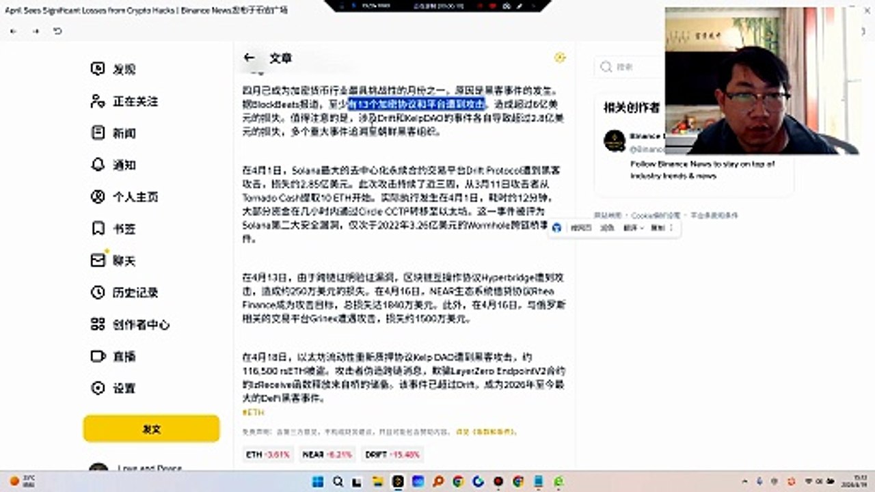Go back with the article back arrow

(x=250, y=58)
